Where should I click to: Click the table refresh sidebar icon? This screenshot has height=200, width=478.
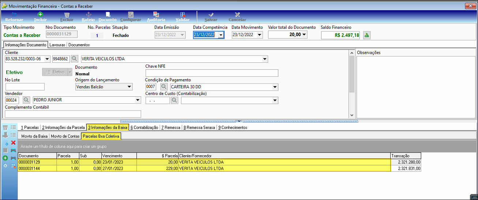tap(5, 142)
